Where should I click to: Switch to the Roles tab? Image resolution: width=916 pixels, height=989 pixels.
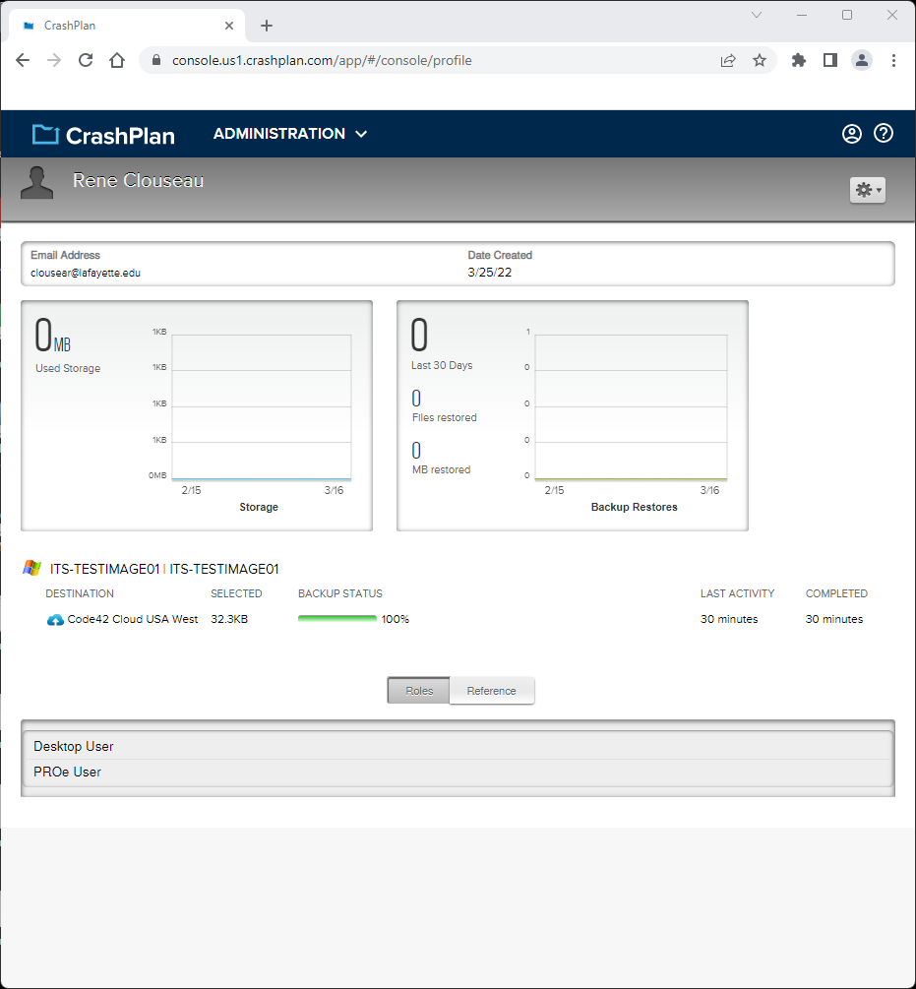418,691
